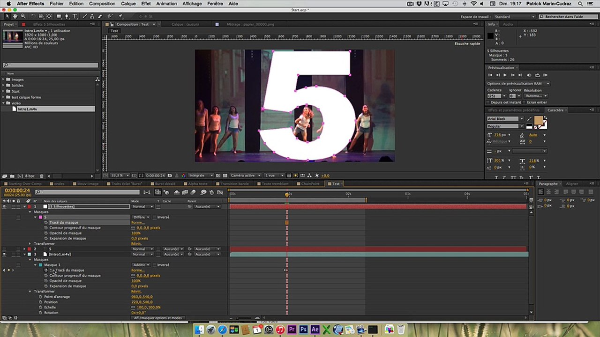Open the Animation menu
The width and height of the screenshot is (600, 337).
click(x=166, y=4)
